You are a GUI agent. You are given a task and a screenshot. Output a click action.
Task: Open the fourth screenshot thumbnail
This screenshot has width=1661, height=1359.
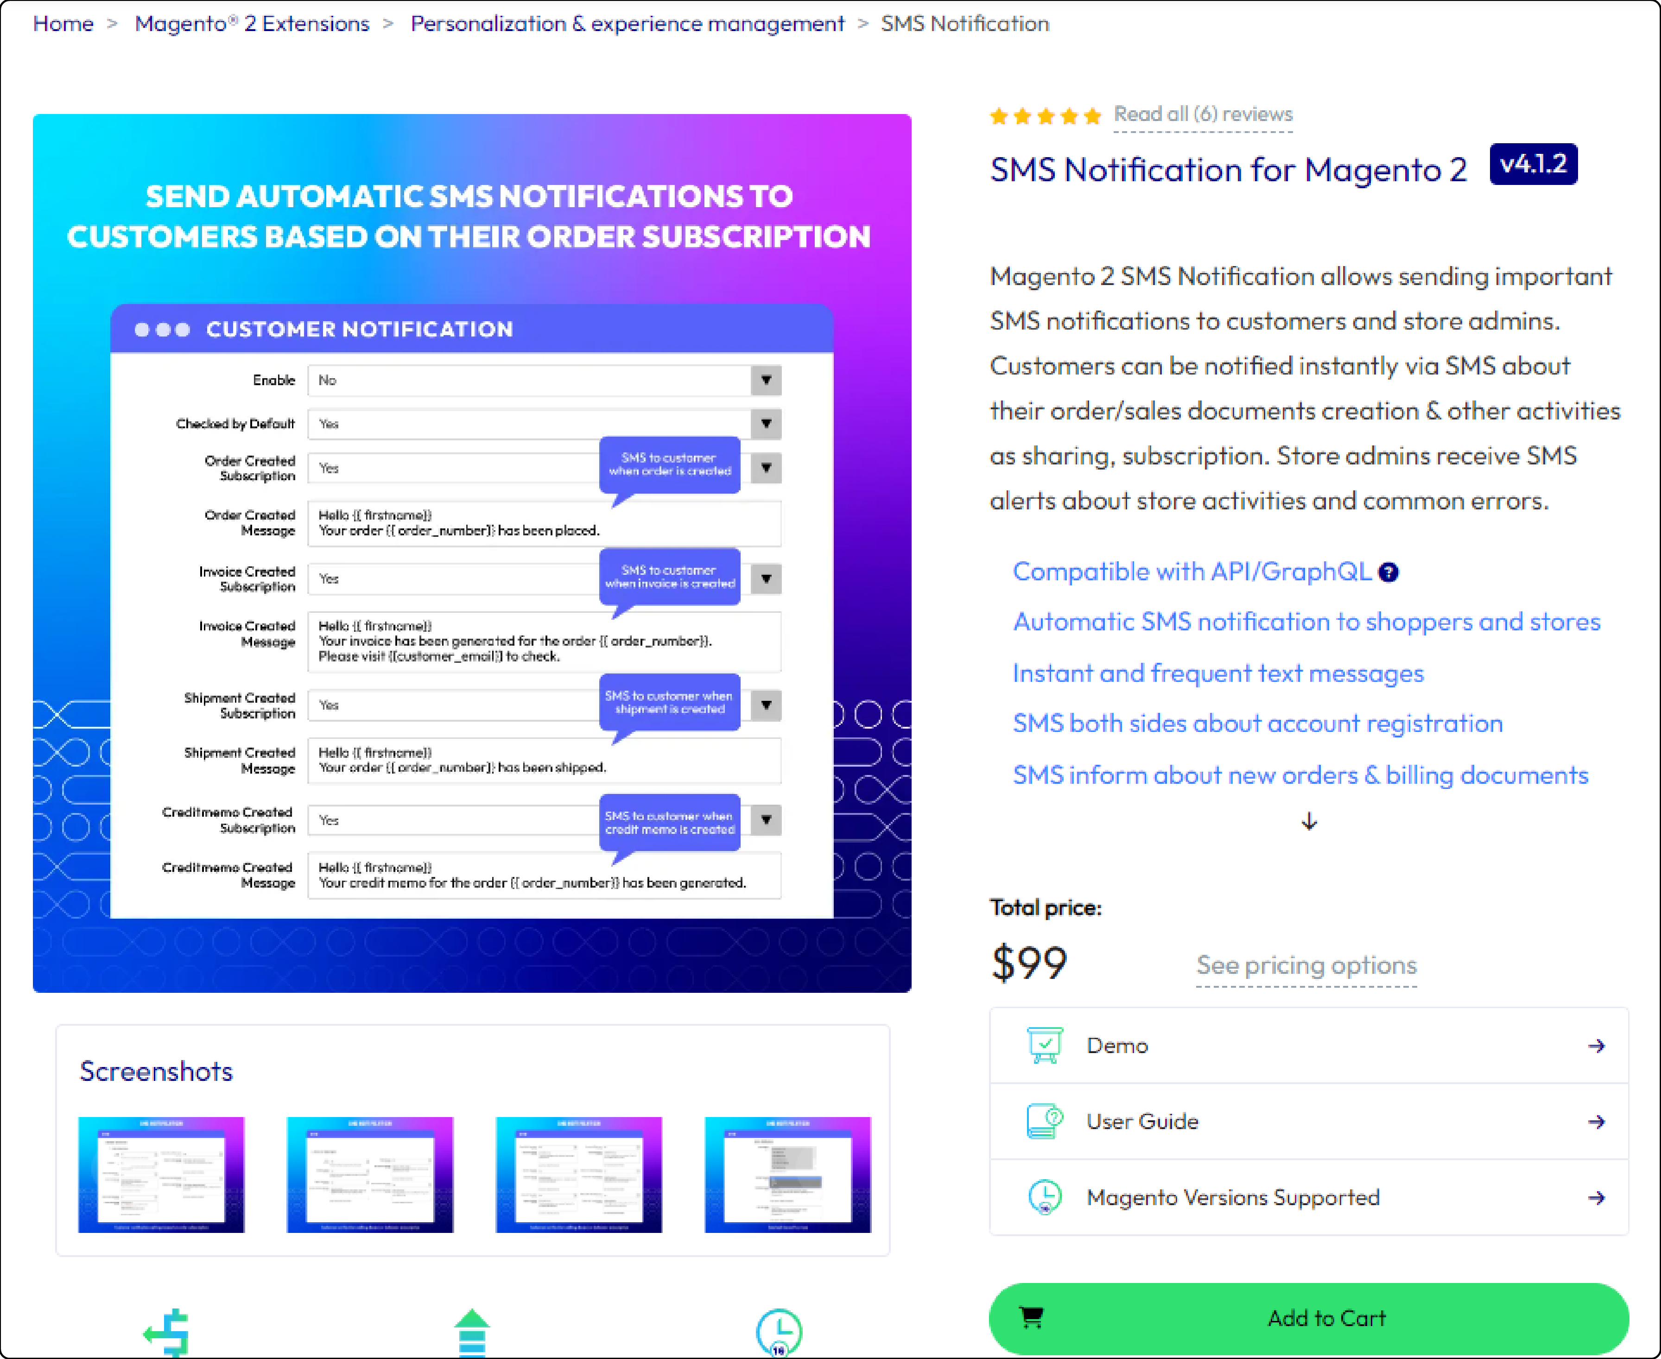787,1174
